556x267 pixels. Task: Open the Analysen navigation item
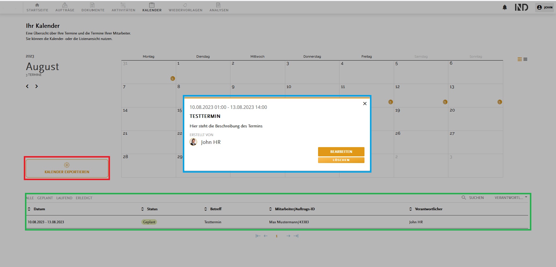tap(219, 7)
